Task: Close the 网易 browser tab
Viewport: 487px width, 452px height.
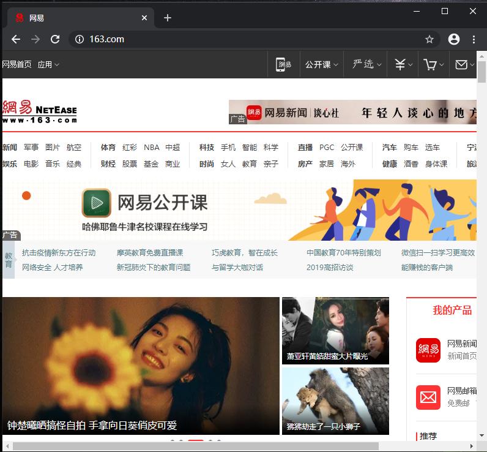Action: coord(144,18)
